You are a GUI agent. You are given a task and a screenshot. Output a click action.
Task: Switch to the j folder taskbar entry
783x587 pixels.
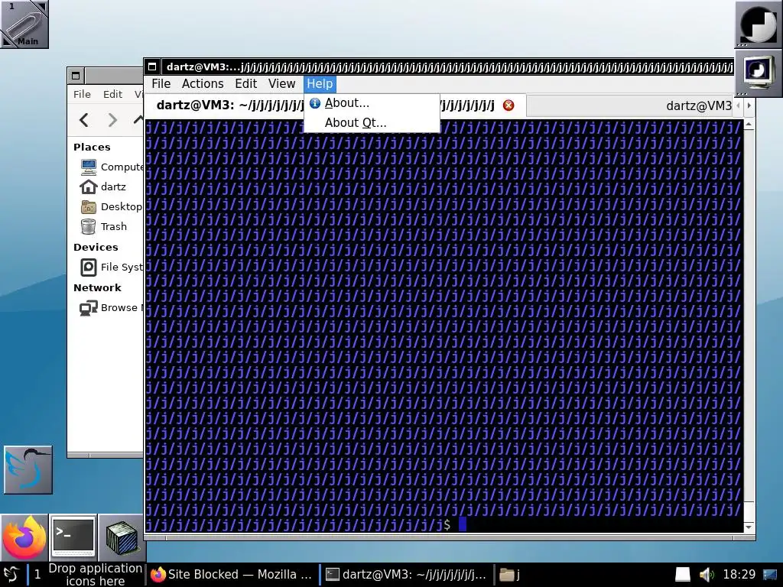click(x=511, y=575)
